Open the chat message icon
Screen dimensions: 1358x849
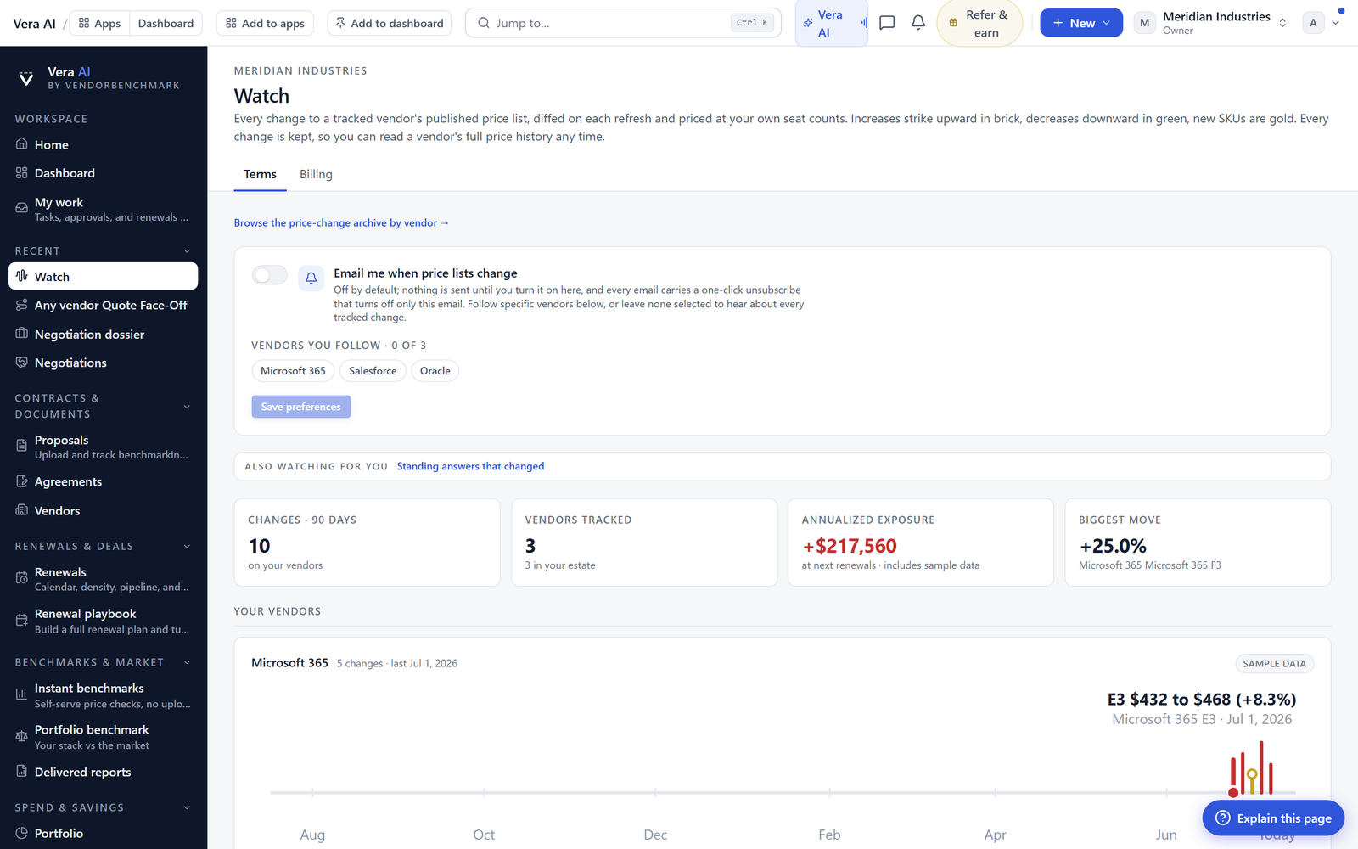(x=887, y=23)
